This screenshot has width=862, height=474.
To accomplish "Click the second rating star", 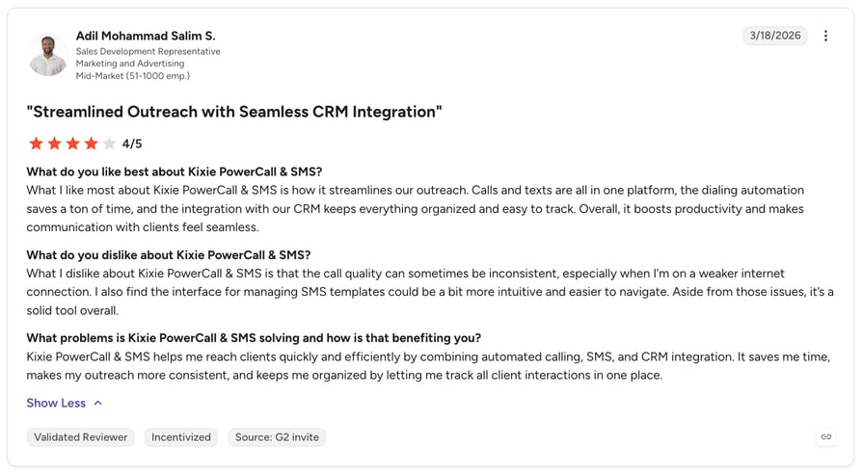I will point(54,144).
